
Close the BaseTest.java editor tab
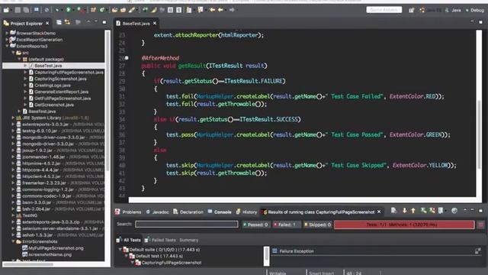[x=155, y=24]
